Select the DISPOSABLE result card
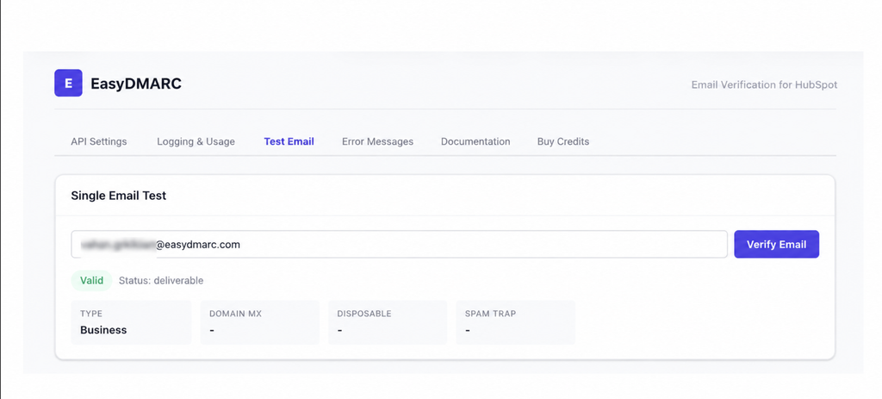882x399 pixels. [388, 322]
